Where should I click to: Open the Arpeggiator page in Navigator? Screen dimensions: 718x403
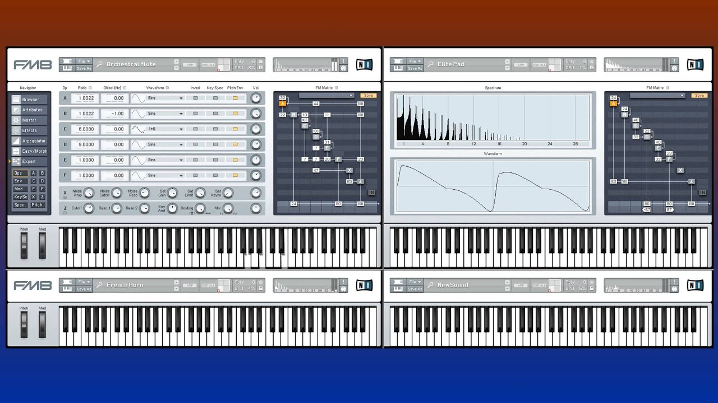point(30,141)
